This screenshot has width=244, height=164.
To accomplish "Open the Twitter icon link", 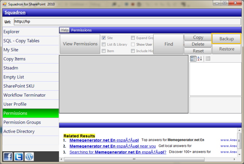I will 19,157.
